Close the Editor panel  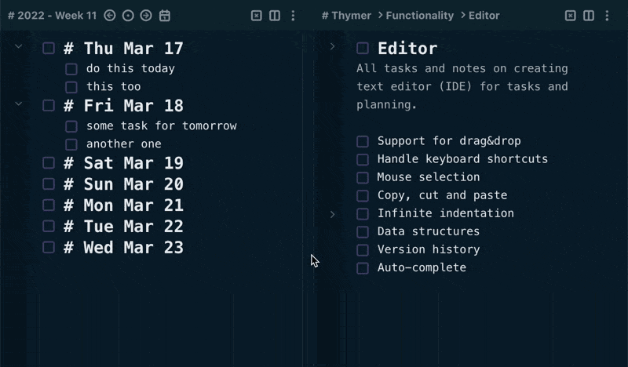point(571,16)
